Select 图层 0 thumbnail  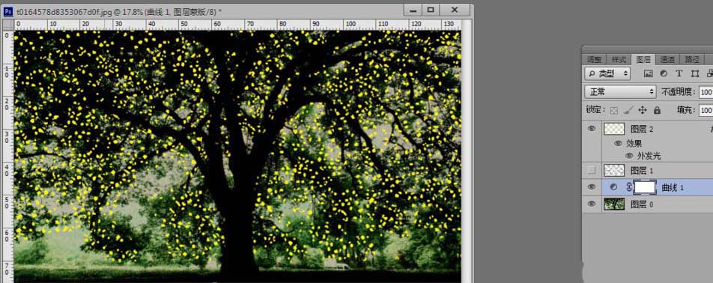click(x=614, y=204)
